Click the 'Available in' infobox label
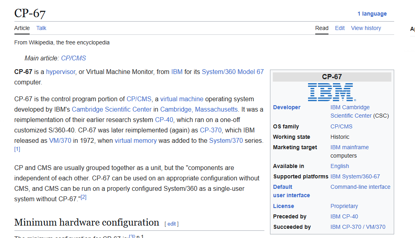Image resolution: width=415 pixels, height=238 pixels. point(288,166)
